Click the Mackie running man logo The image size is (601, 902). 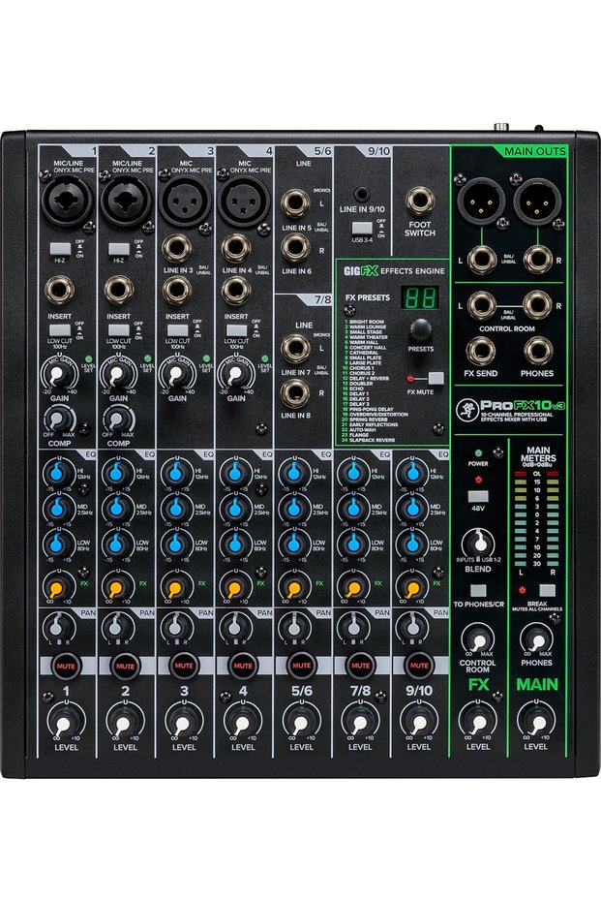(466, 410)
